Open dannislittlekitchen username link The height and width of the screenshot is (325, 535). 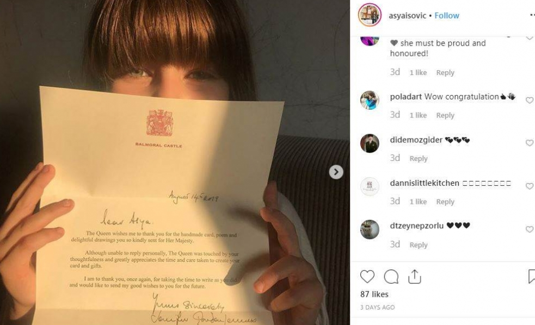click(x=425, y=183)
